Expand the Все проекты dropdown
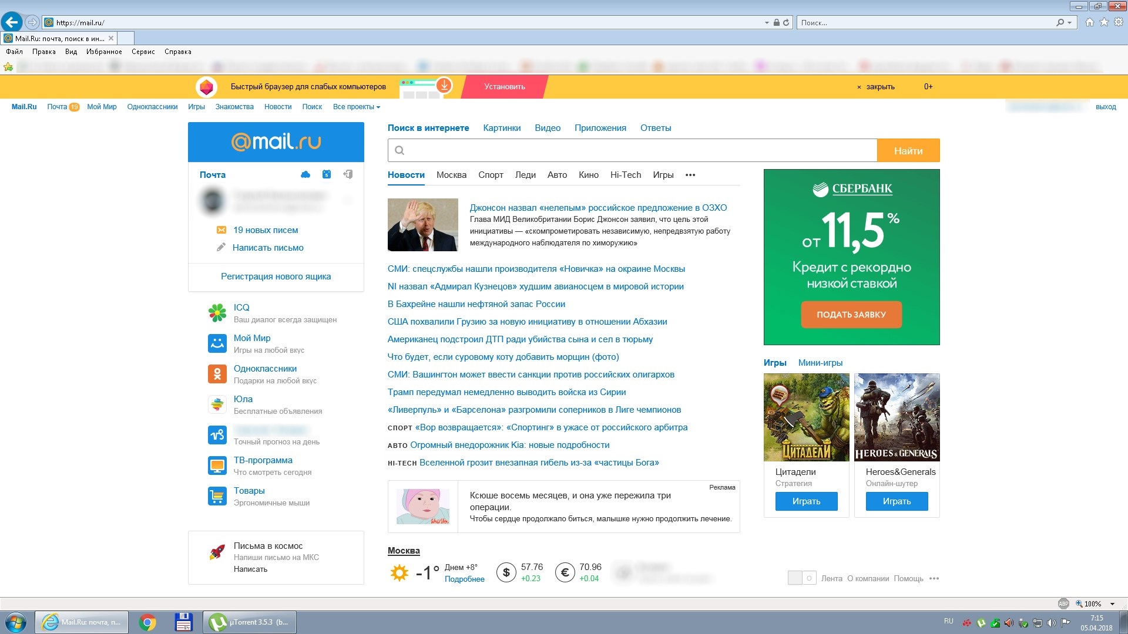 tap(357, 107)
